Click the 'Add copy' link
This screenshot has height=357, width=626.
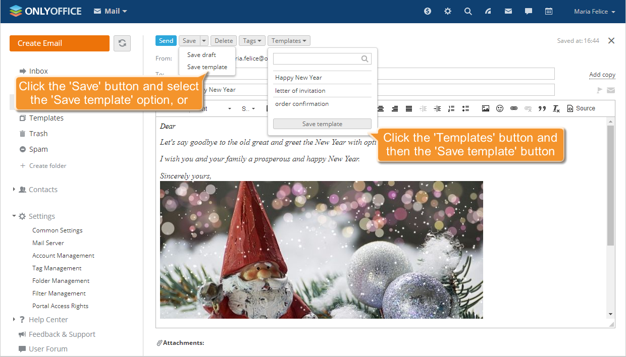coord(602,74)
